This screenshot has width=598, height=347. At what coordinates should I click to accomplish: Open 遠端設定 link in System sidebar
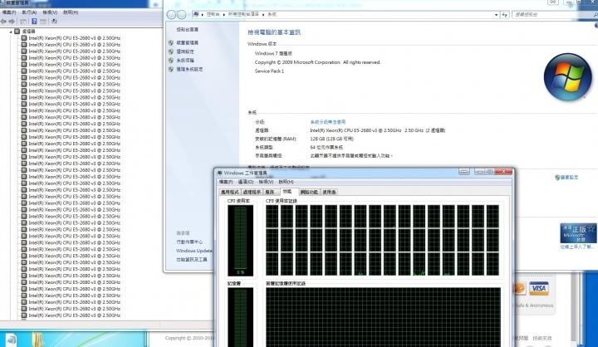(x=185, y=51)
